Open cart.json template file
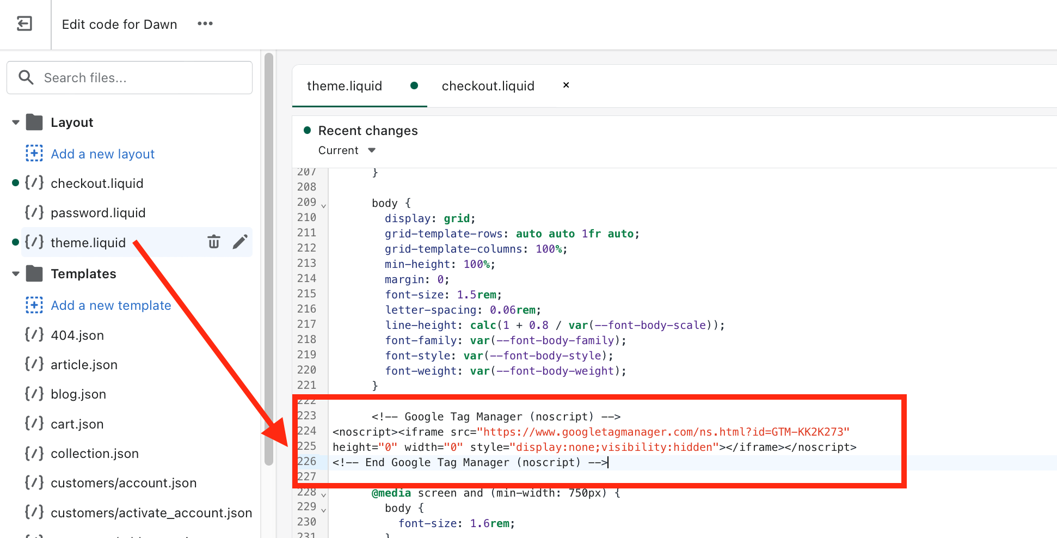 click(77, 424)
